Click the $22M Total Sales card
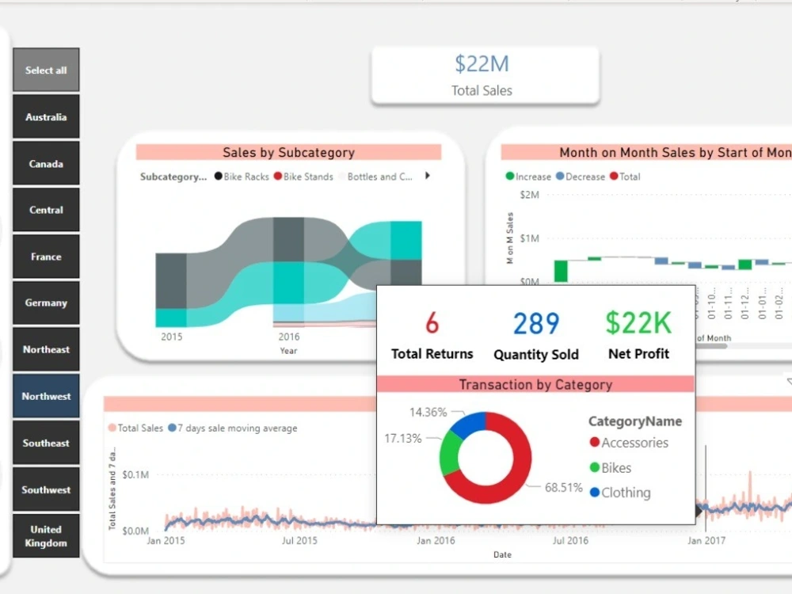 483,75
